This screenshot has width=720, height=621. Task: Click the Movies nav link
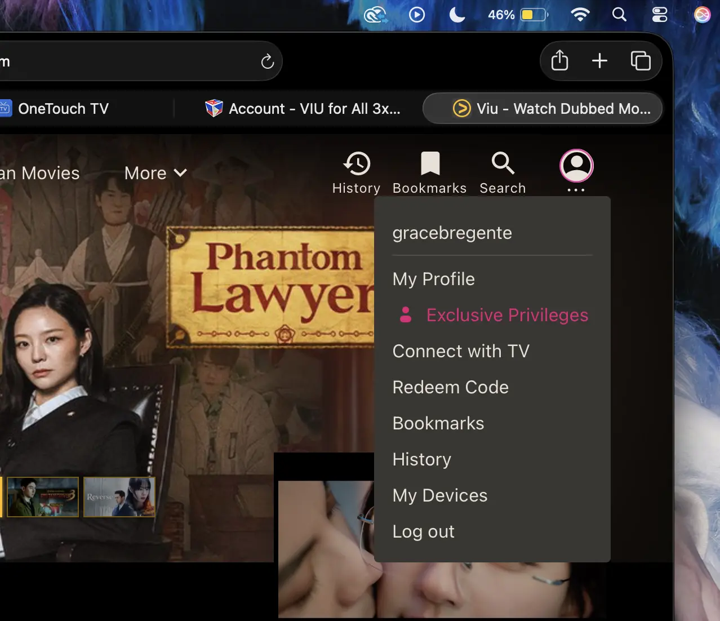(x=40, y=173)
